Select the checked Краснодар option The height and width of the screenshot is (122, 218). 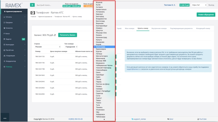tap(104, 47)
